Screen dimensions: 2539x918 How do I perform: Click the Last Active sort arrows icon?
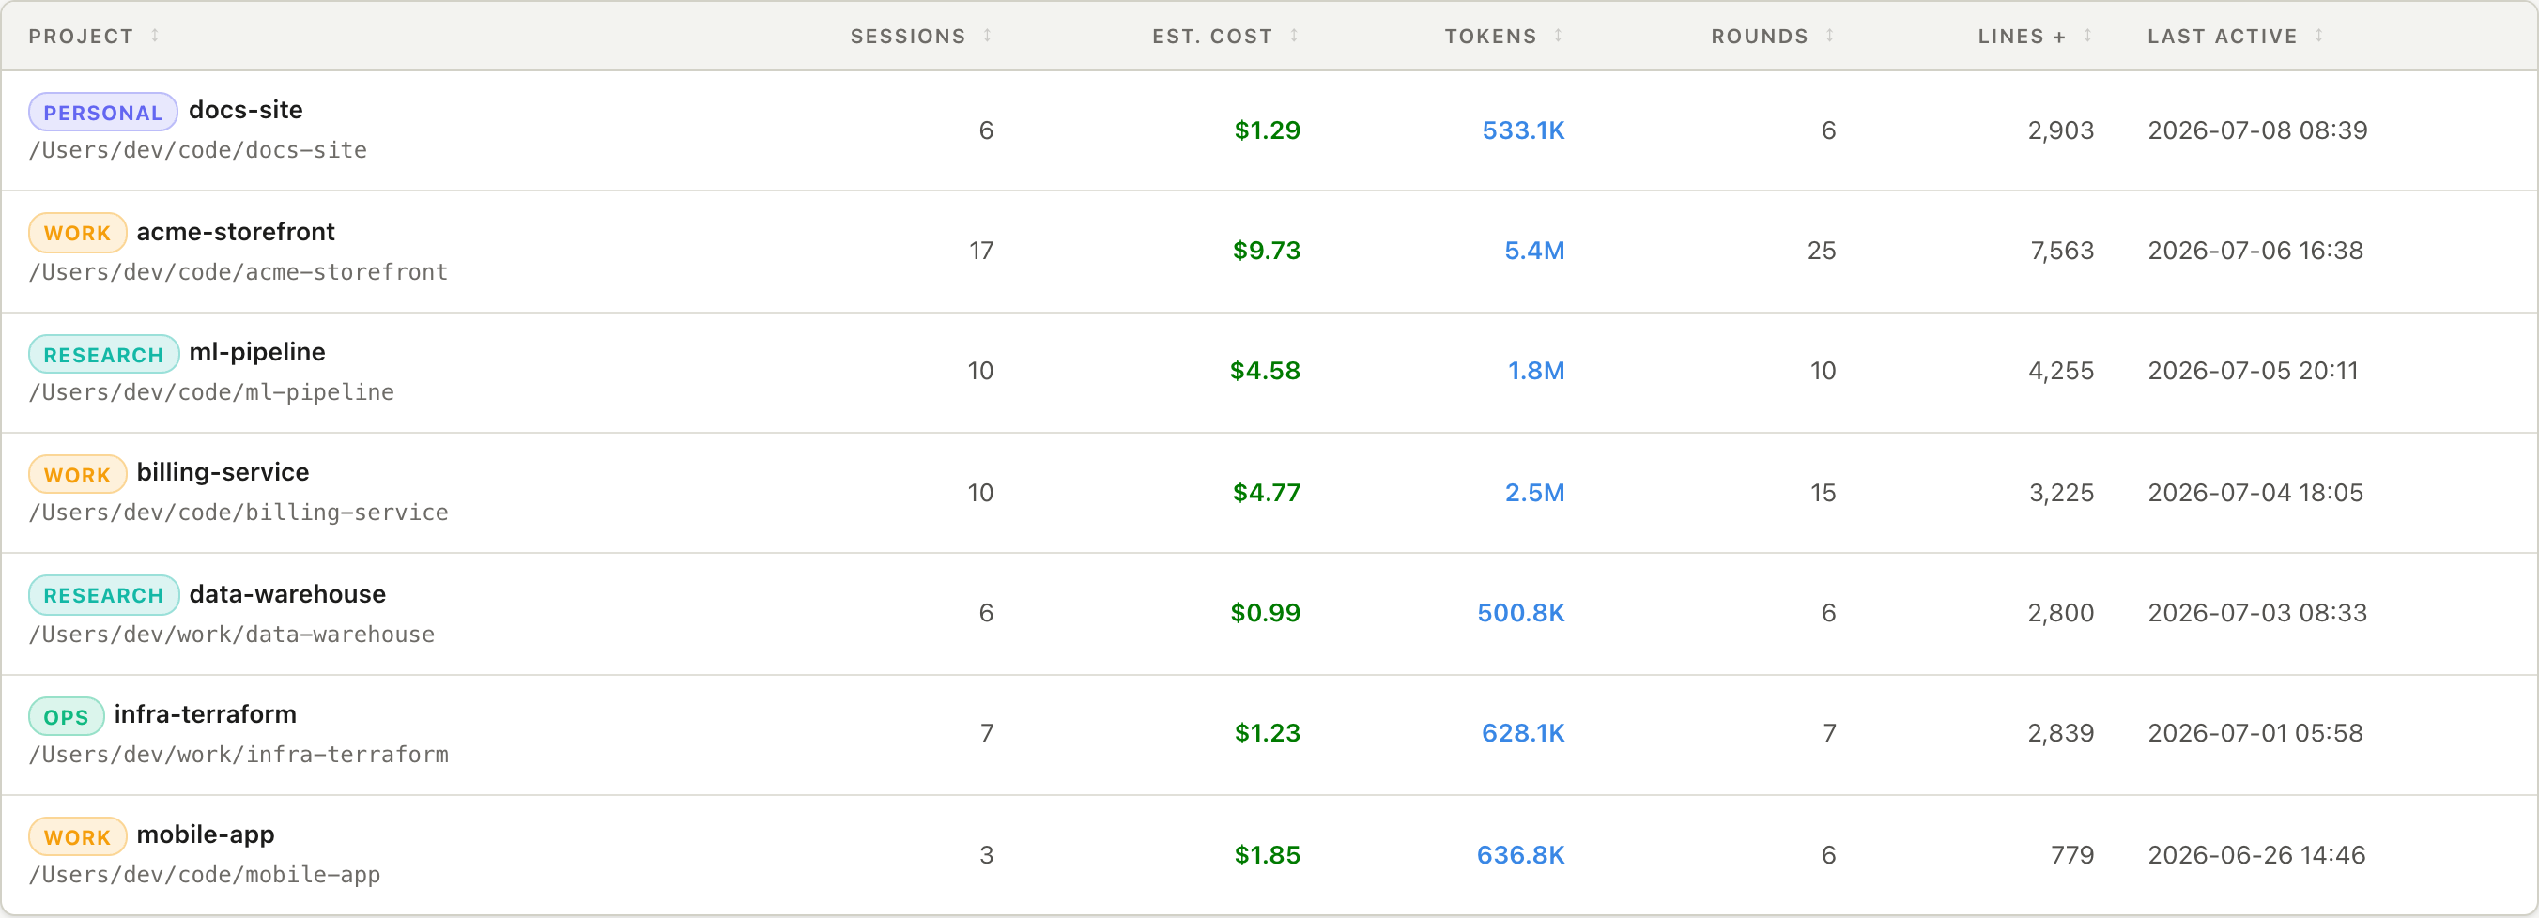pos(2319,36)
